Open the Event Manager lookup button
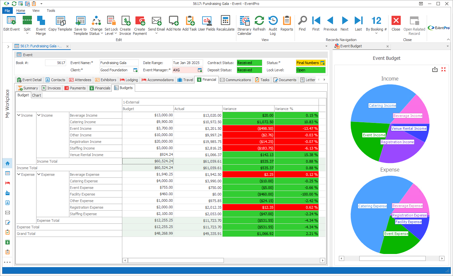 200,70
